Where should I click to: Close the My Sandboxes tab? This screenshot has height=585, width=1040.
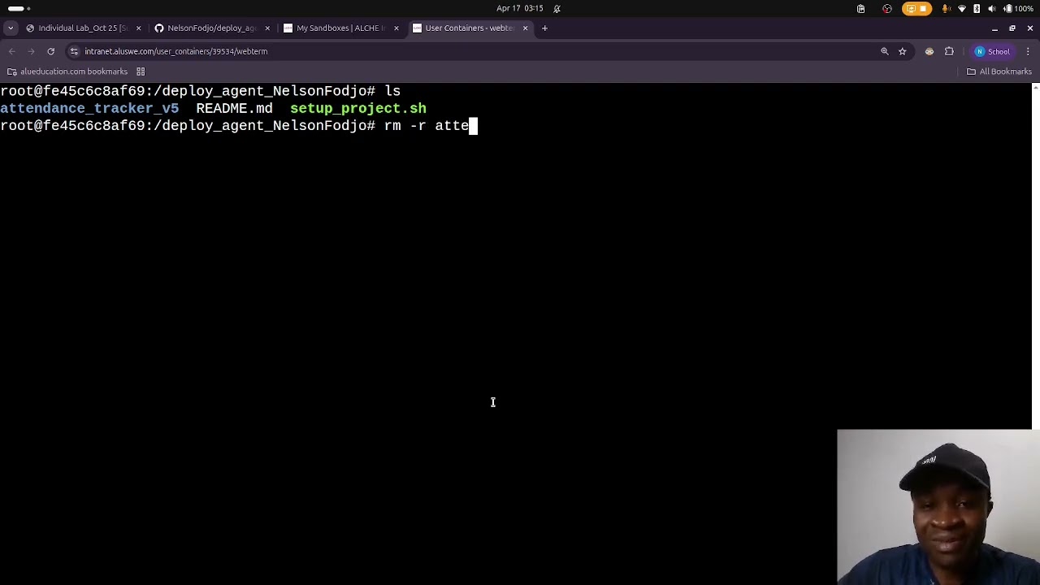coord(396,28)
